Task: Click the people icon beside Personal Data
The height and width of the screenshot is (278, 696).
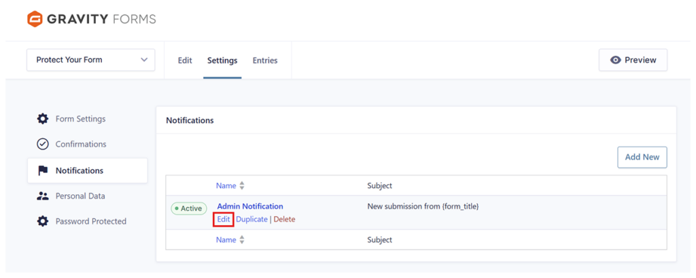Action: pyautogui.click(x=43, y=196)
